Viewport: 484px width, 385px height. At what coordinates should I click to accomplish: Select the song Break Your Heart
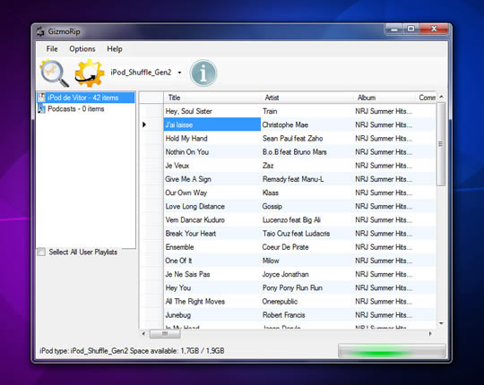pos(212,234)
